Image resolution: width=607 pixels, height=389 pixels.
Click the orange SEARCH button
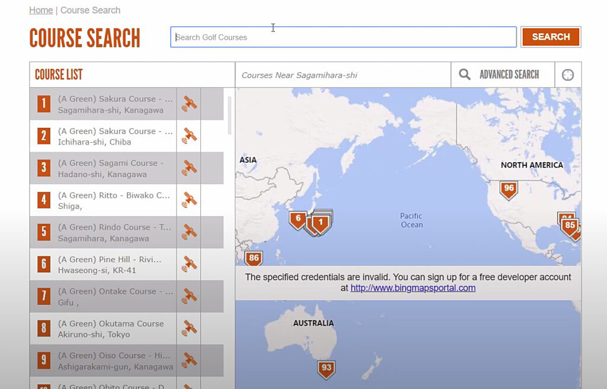tap(551, 37)
